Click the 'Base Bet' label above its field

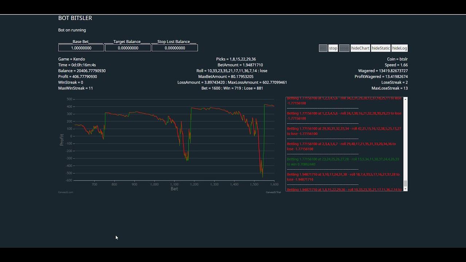pos(80,41)
